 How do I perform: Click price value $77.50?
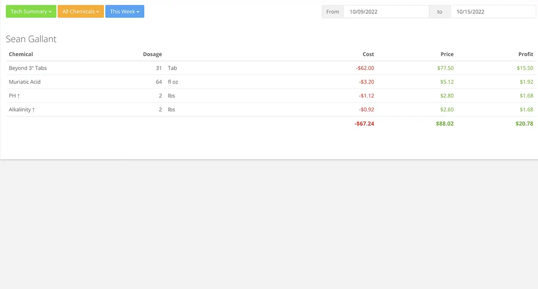(445, 68)
